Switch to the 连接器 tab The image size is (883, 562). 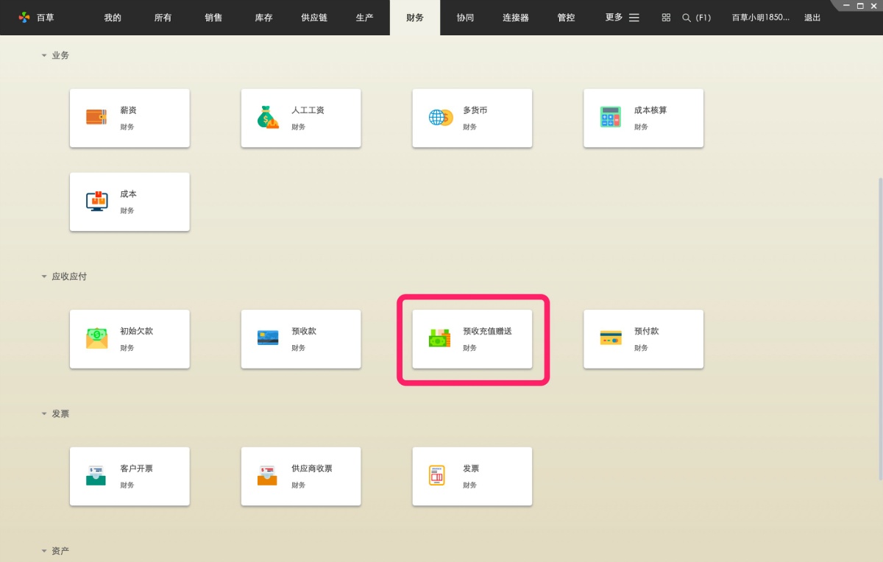pos(516,18)
